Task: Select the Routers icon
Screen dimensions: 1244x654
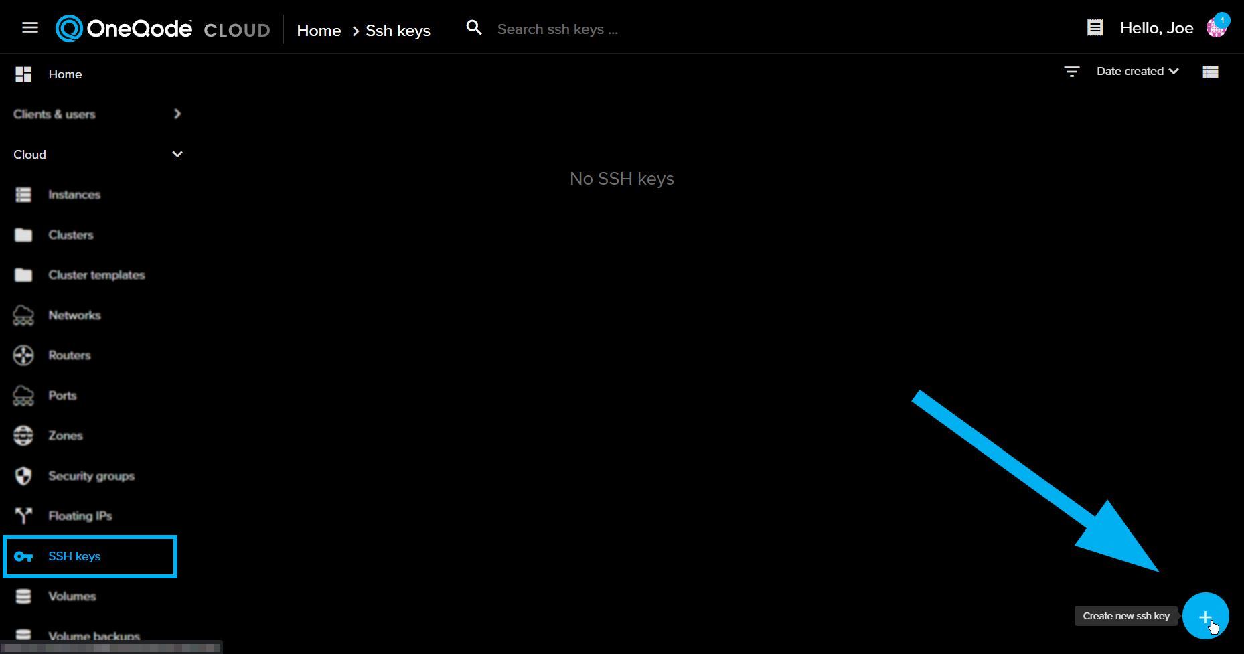Action: (x=23, y=355)
